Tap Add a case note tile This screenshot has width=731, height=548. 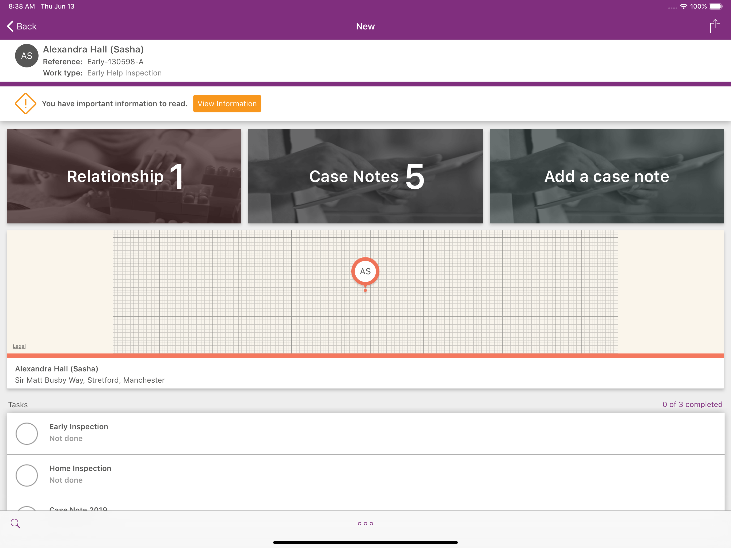tap(607, 176)
